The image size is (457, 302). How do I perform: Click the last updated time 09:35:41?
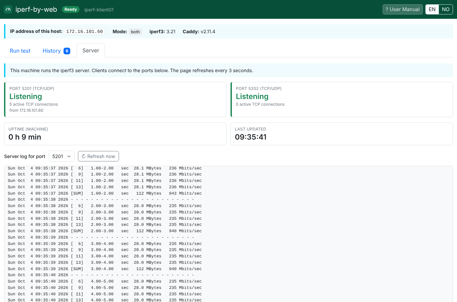tap(251, 137)
